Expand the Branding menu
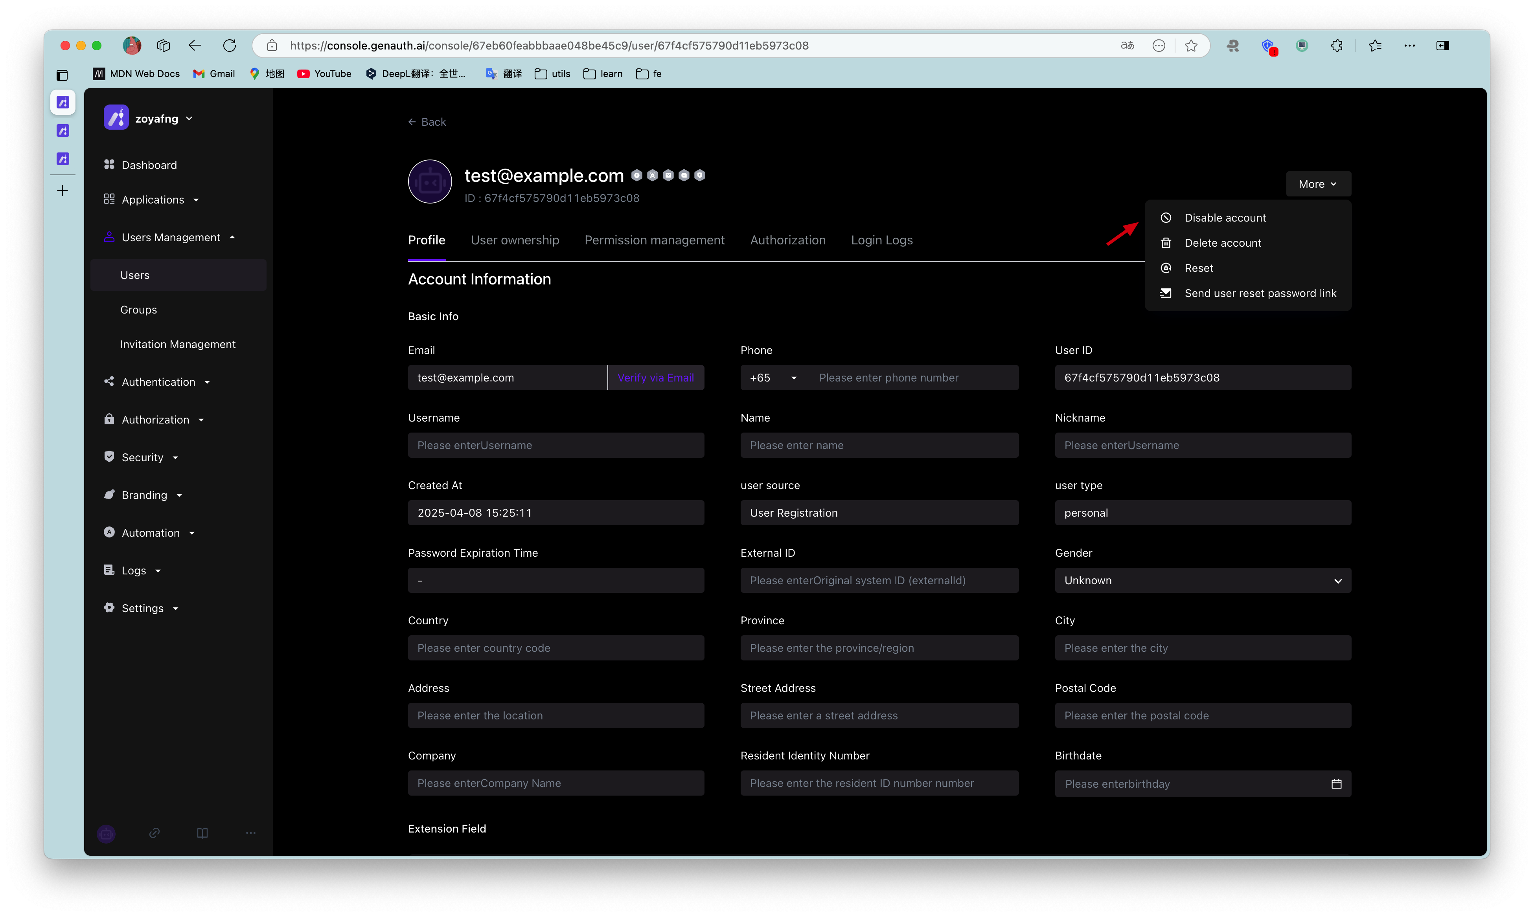 point(179,495)
